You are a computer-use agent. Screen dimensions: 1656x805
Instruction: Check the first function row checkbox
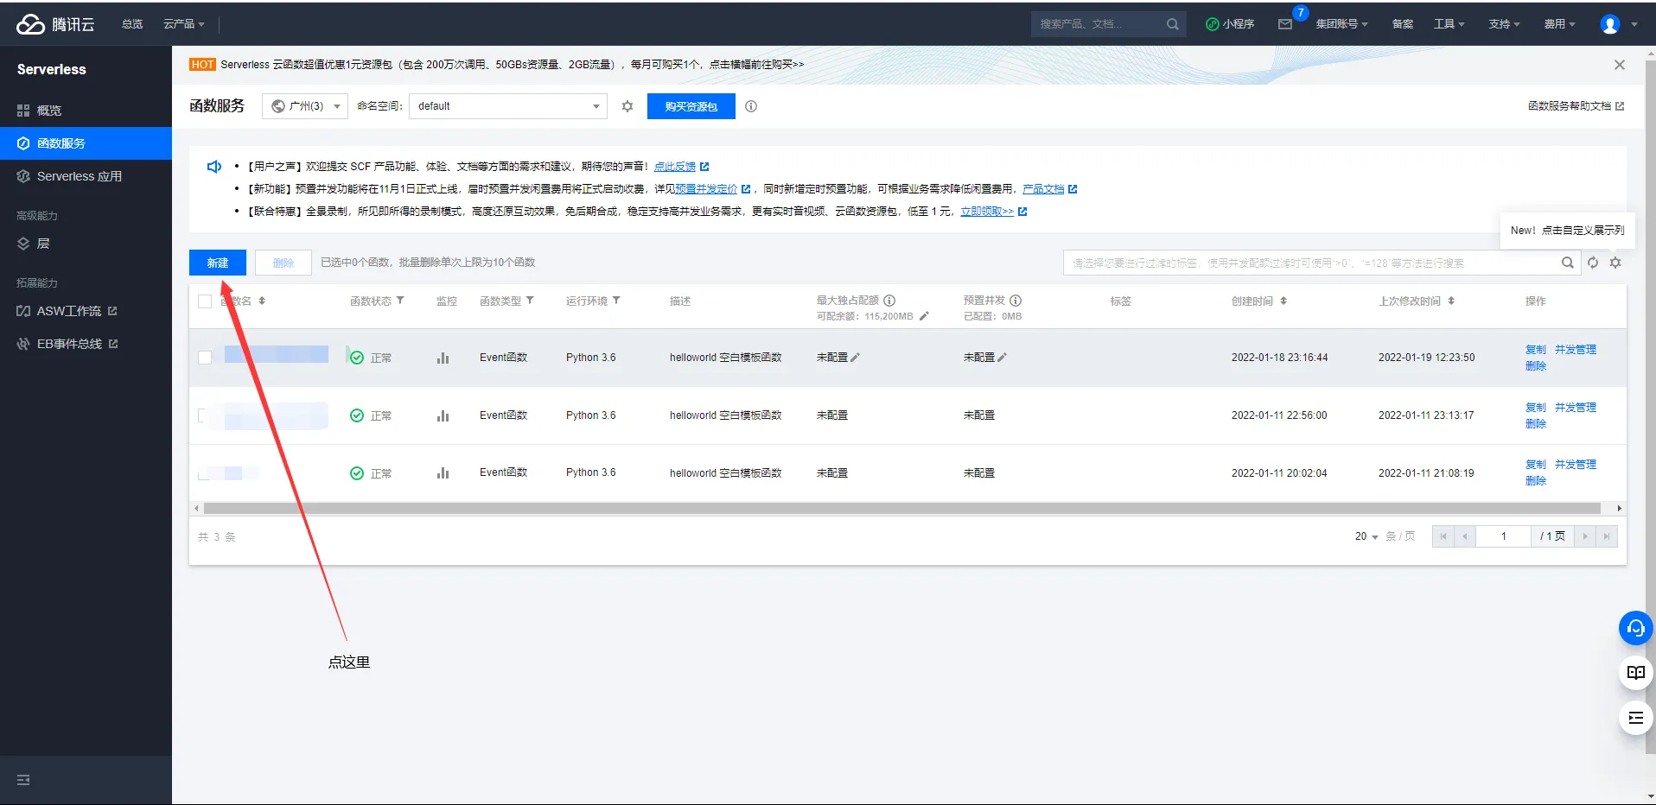point(205,358)
